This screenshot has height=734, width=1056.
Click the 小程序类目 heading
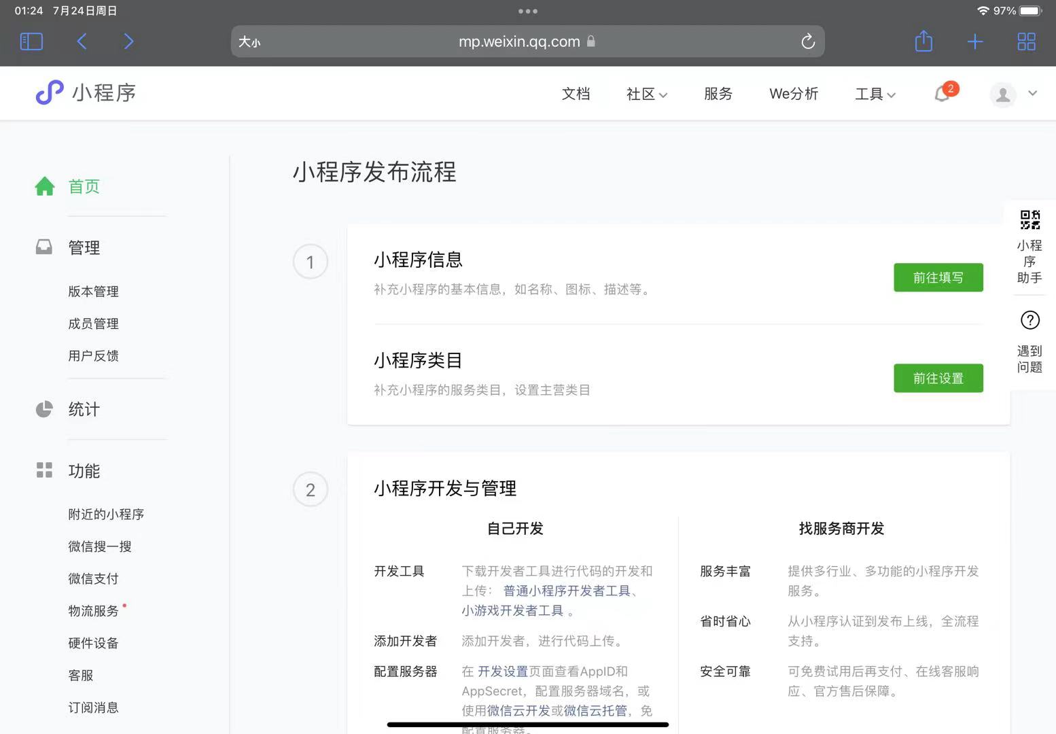point(418,360)
